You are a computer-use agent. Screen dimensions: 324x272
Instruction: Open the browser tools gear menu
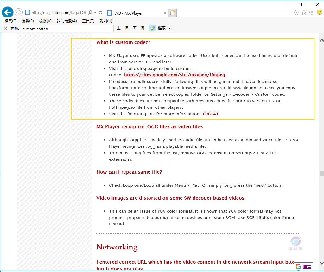312,12
